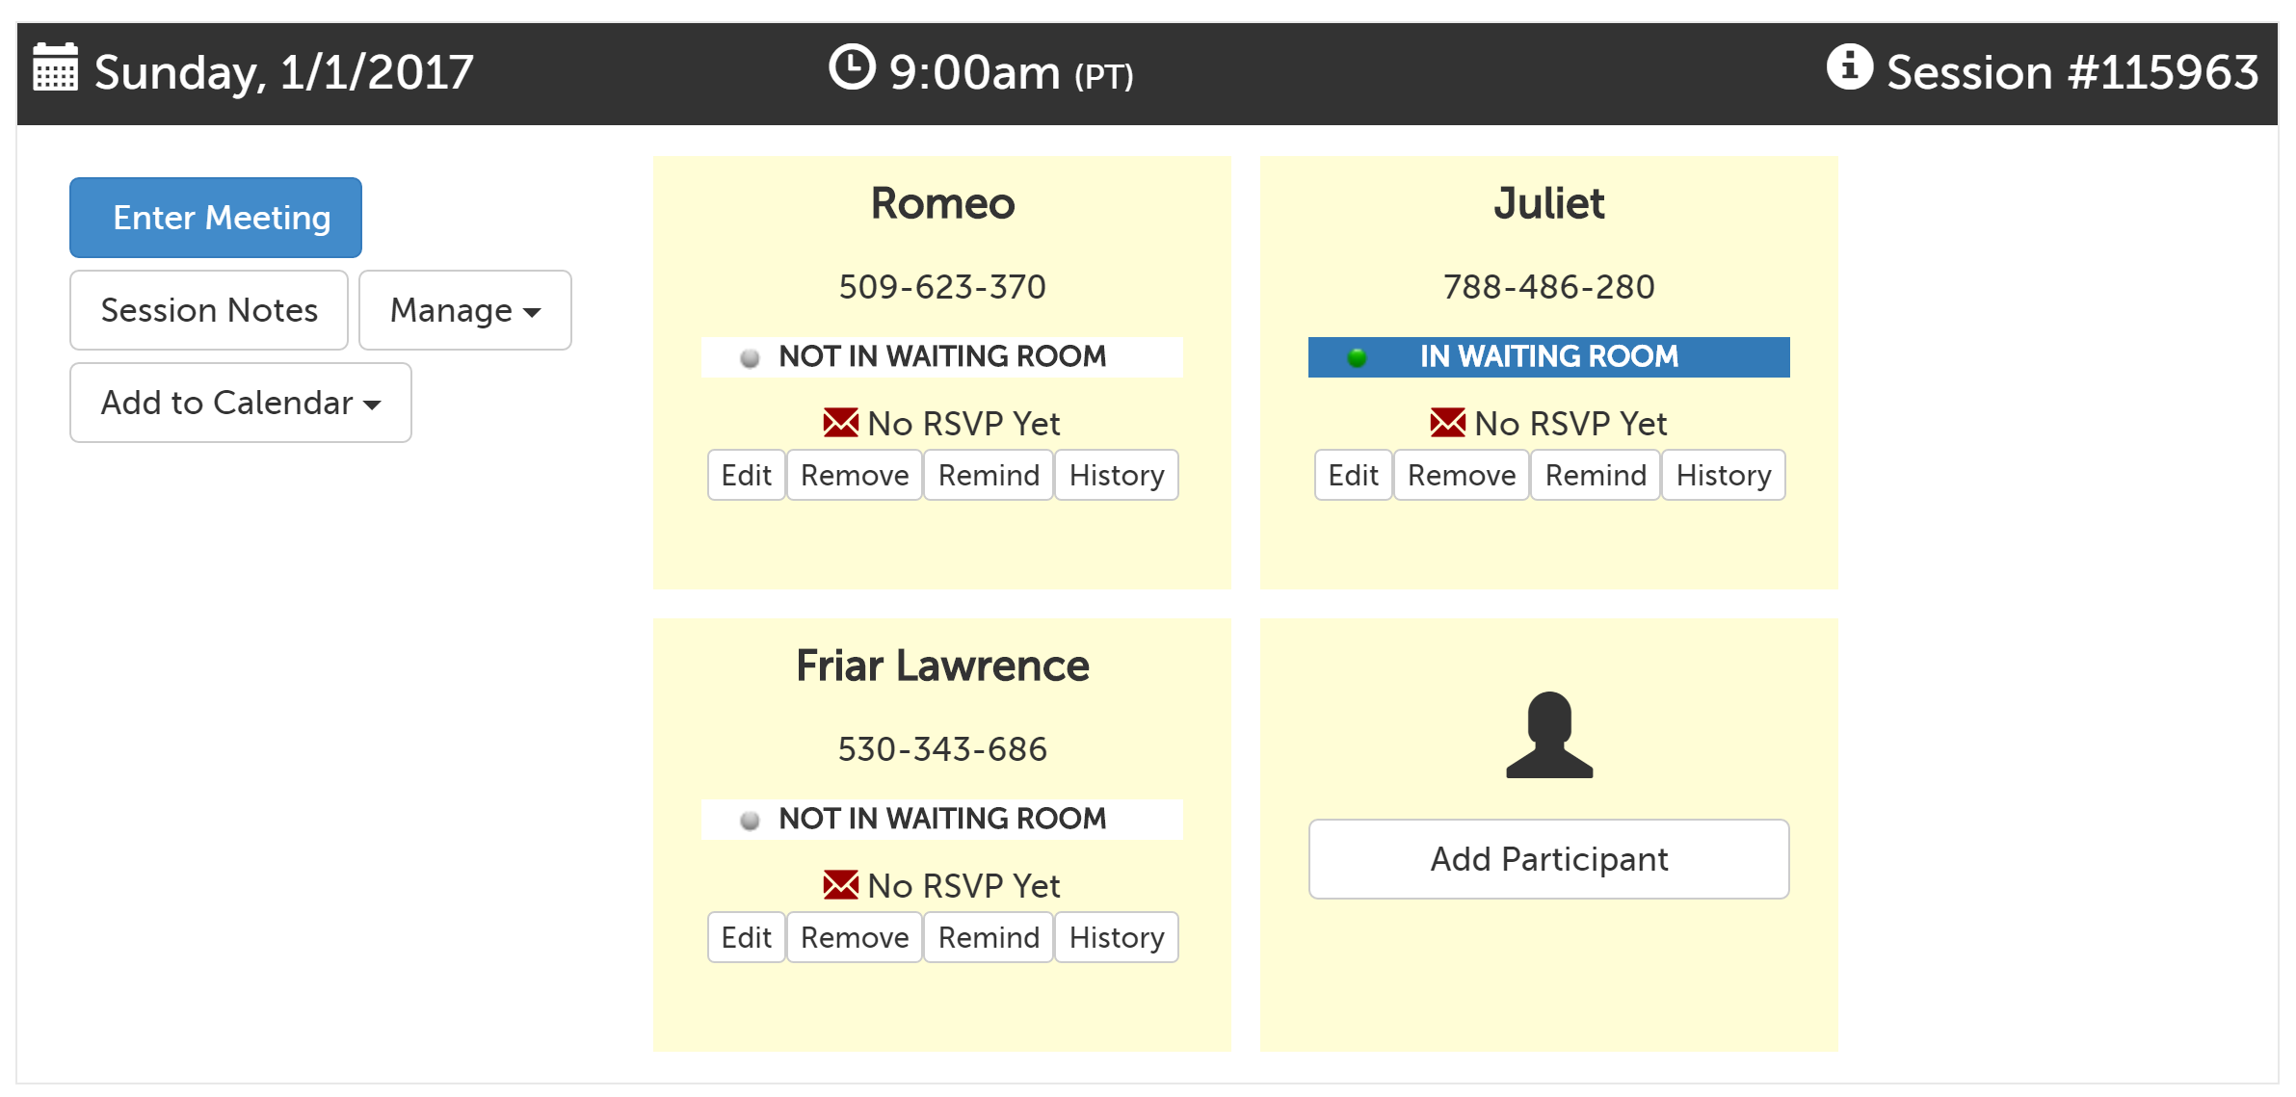The height and width of the screenshot is (1097, 2296).
Task: Send a reminder to Friar Lawrence
Action: pos(989,937)
